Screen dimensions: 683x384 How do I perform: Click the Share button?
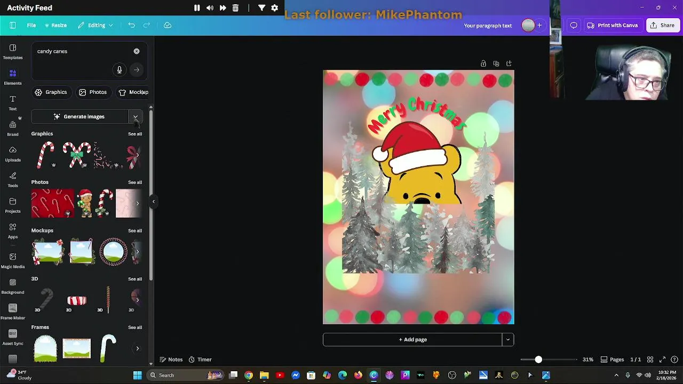662,25
